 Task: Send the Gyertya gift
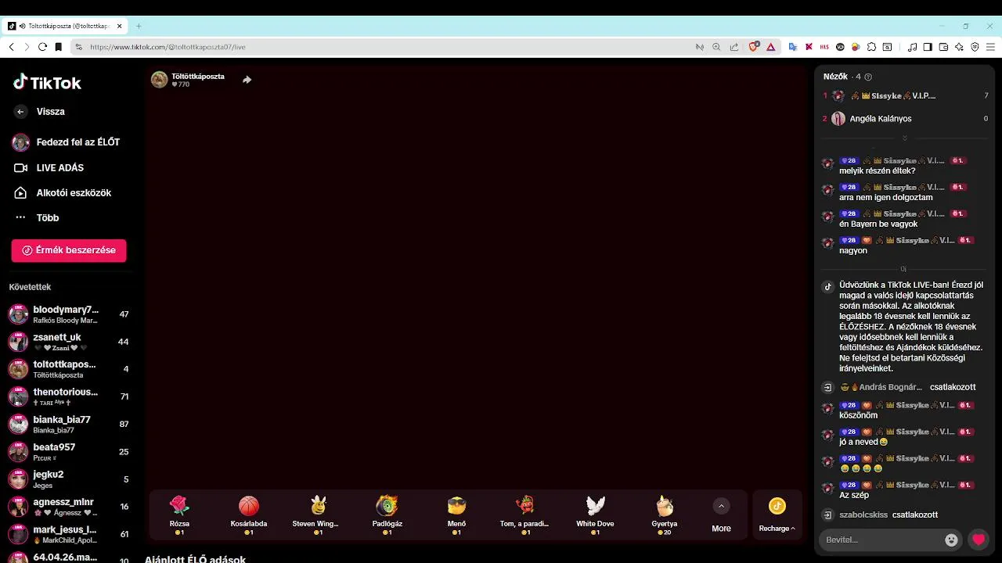click(665, 515)
